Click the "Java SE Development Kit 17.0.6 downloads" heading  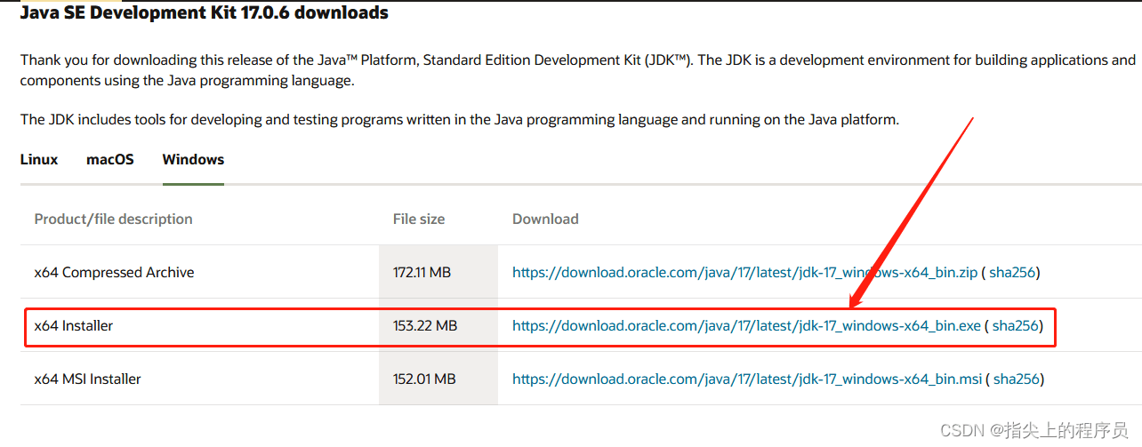pos(205,13)
